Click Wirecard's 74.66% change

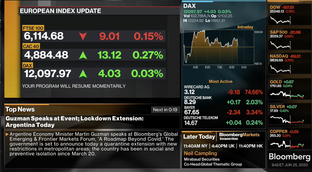coord(253,92)
